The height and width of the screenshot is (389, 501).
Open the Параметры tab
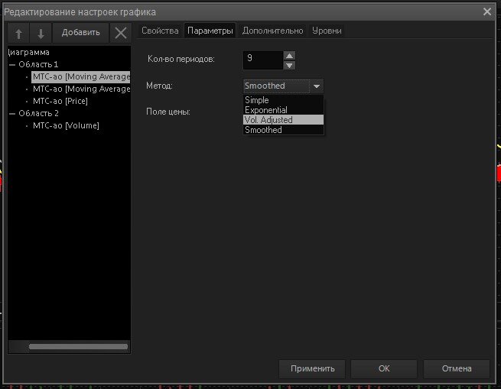[x=210, y=31]
